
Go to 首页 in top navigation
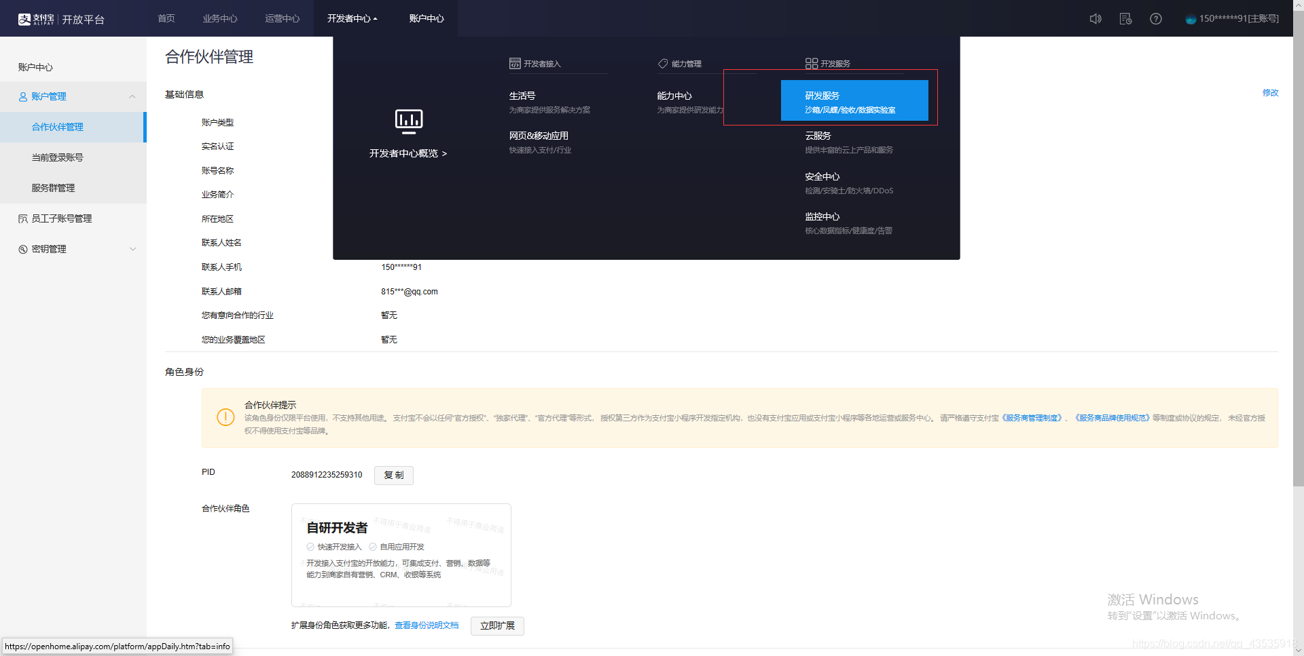pyautogui.click(x=166, y=18)
